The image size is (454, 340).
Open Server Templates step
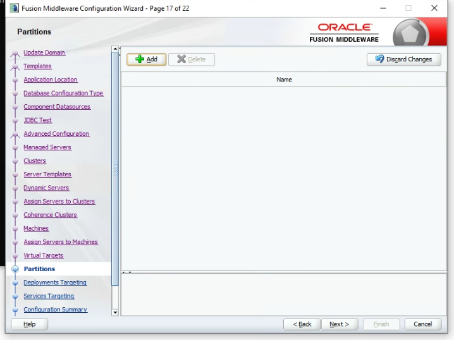point(47,174)
